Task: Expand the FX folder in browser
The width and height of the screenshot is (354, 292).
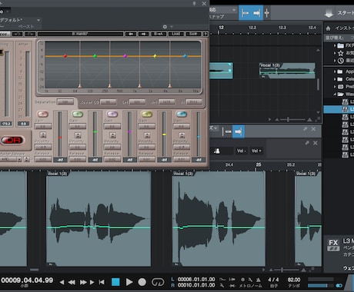Action: (x=335, y=45)
